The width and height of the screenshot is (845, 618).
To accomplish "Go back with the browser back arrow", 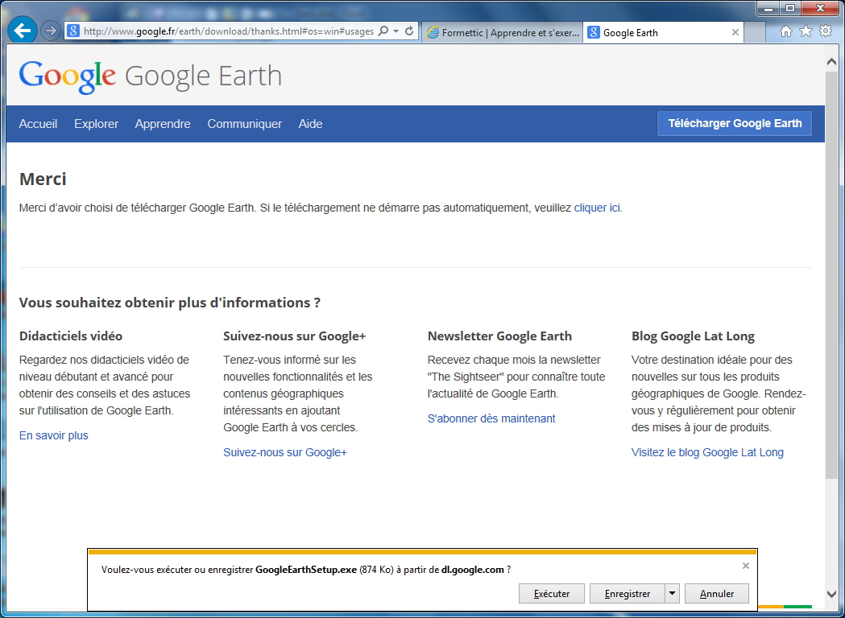I will click(x=22, y=31).
